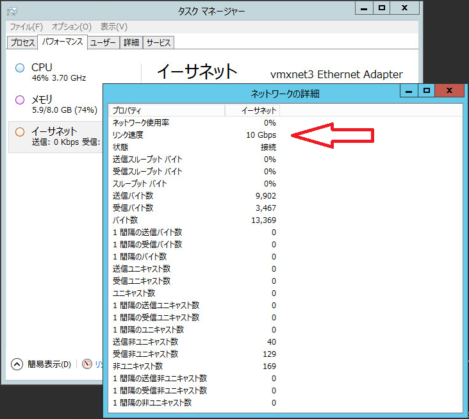Screen dimensions: 469x419
Task: Close the ネットワークの詳細 window
Action: pyautogui.click(x=450, y=91)
